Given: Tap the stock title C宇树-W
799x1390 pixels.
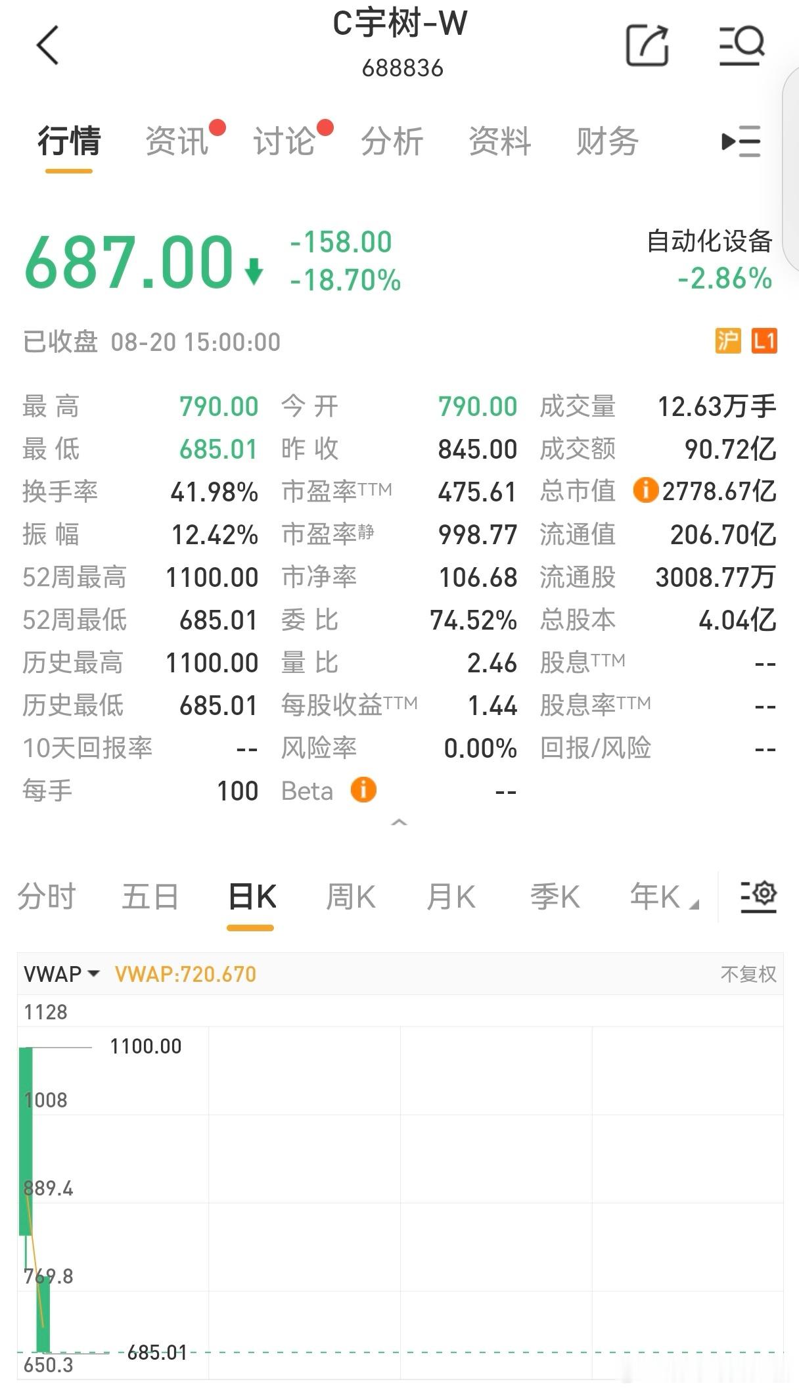Looking at the screenshot, I should 400,24.
